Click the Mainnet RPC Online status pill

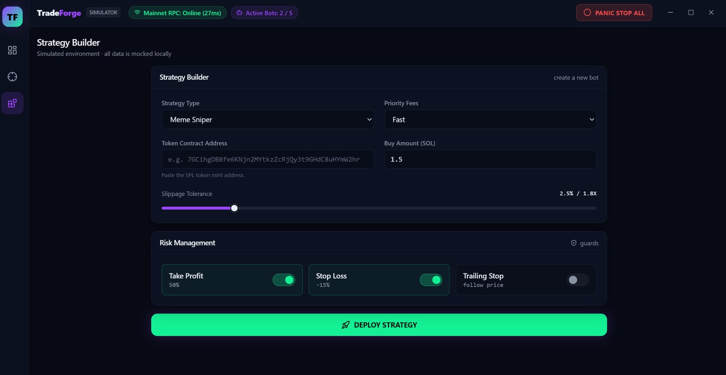tap(177, 13)
